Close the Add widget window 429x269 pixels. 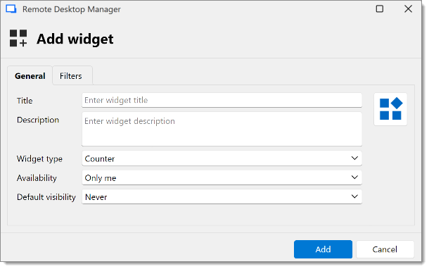click(408, 9)
